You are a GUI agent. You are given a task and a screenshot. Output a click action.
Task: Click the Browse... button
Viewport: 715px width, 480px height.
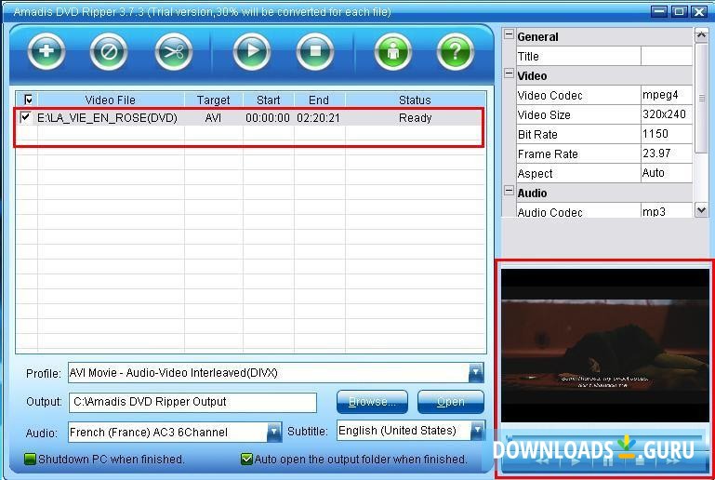point(372,402)
